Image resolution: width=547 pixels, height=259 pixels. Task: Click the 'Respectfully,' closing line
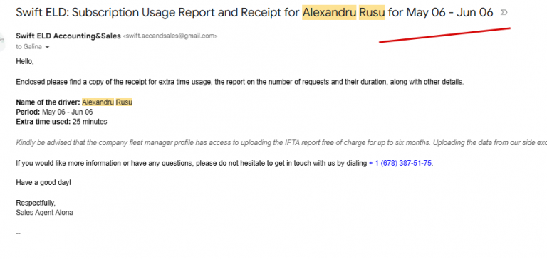(36, 203)
